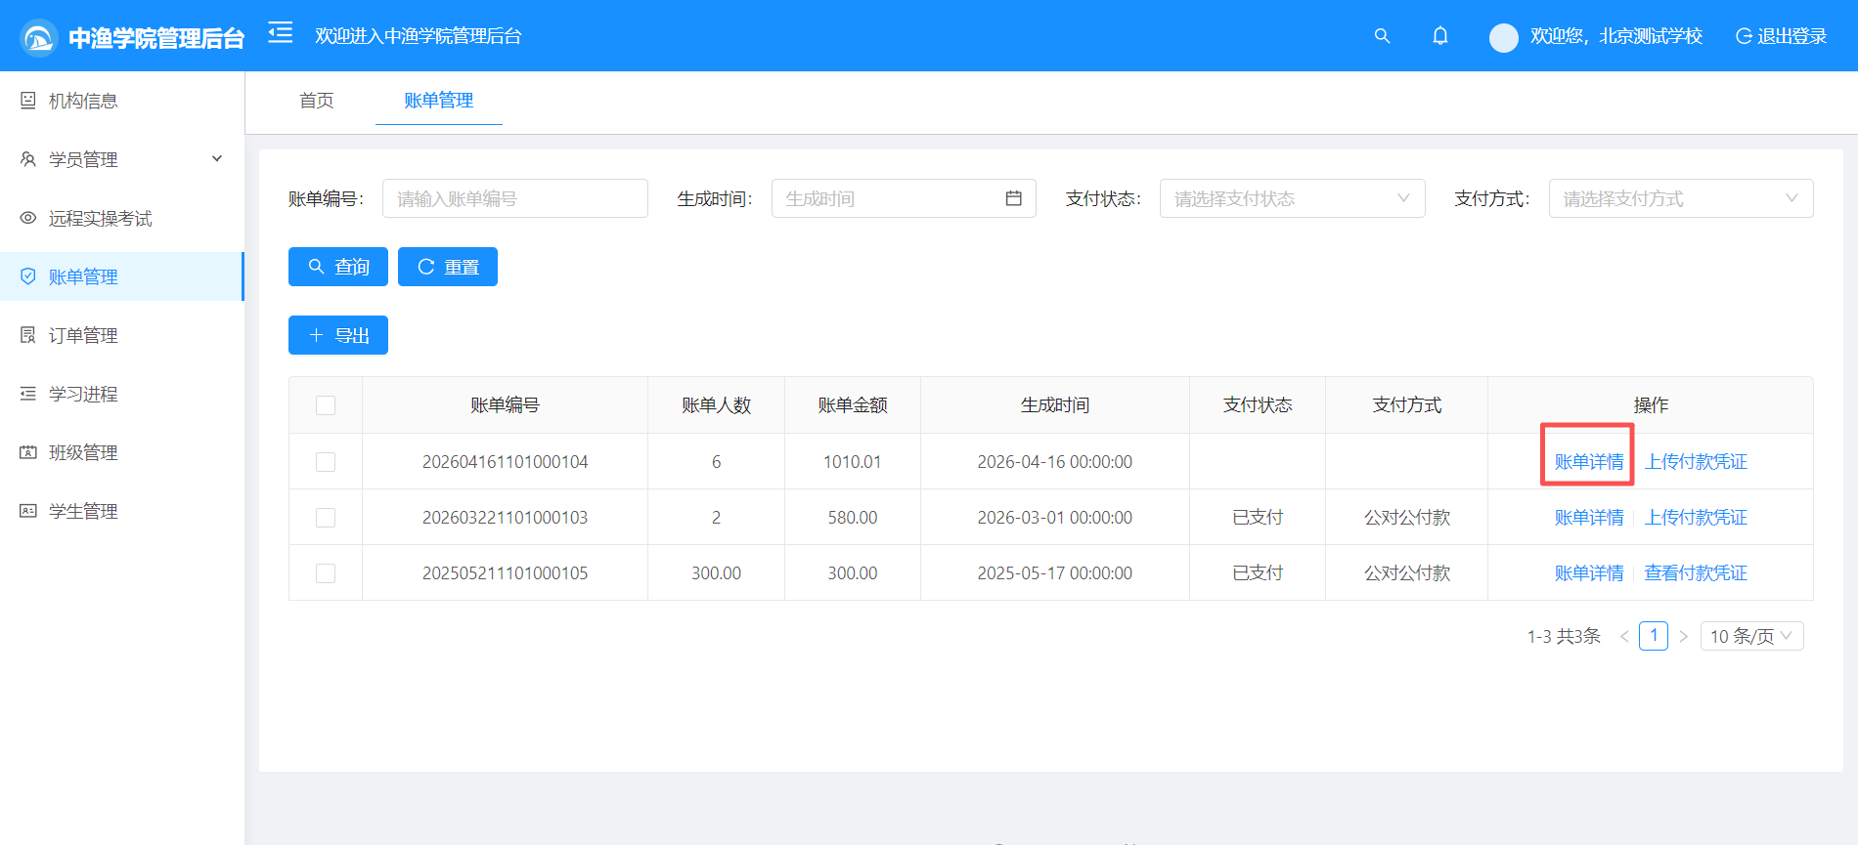Open the header search magnifier icon
Image resolution: width=1858 pixels, height=845 pixels.
tap(1382, 36)
